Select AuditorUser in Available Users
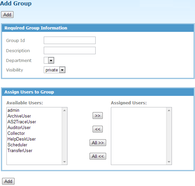 pos(35,128)
